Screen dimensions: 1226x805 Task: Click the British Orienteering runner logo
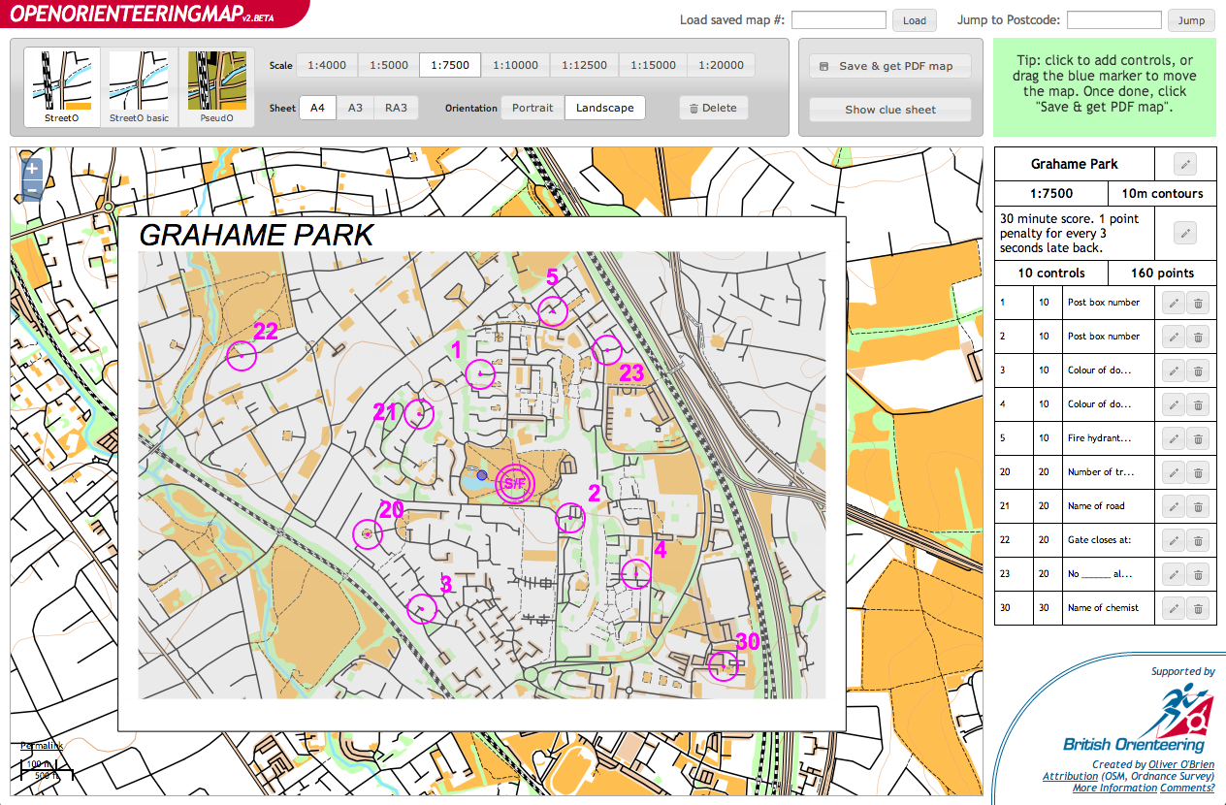click(1179, 713)
